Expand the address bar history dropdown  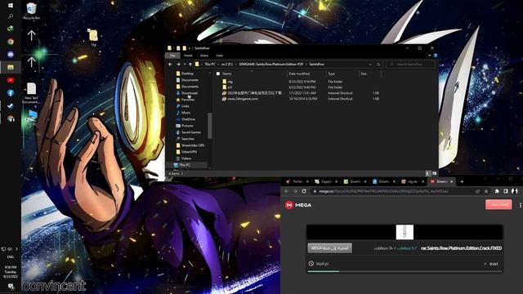(x=370, y=65)
